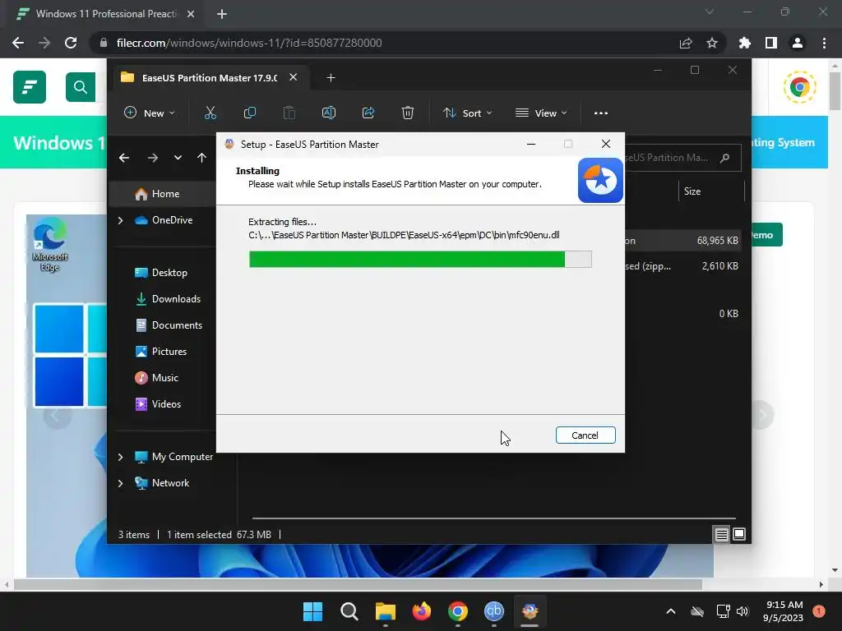Screen dimensions: 842x631
Task: Click the Cut scissors icon in File Explorer
Action: [x=210, y=113]
